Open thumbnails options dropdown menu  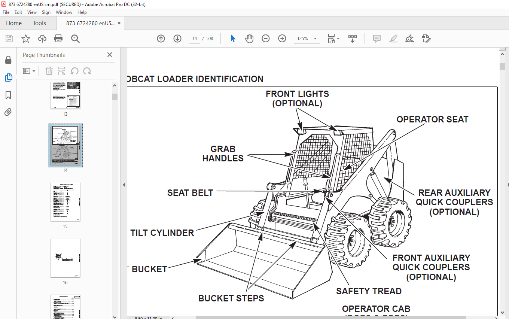pyautogui.click(x=29, y=71)
